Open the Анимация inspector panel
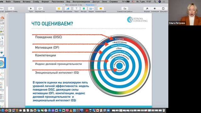 (x=155, y=8)
